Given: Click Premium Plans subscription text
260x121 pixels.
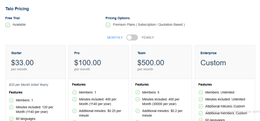Looking at the screenshot, I should coord(149,25).
